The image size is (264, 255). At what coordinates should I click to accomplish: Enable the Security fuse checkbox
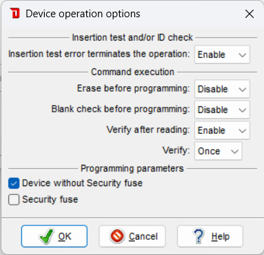(x=14, y=199)
